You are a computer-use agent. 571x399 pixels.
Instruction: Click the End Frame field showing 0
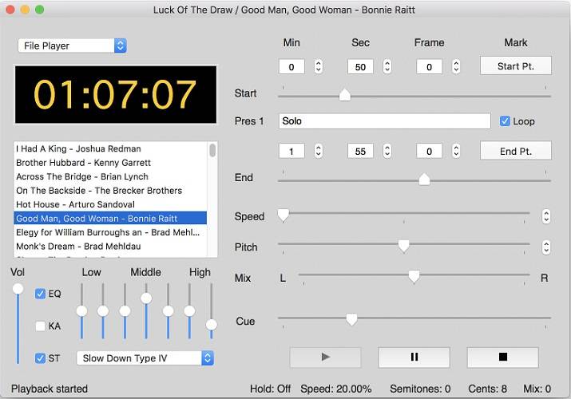[429, 152]
